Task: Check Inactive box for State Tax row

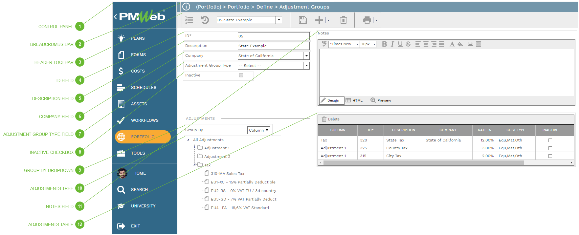Action: pyautogui.click(x=550, y=140)
